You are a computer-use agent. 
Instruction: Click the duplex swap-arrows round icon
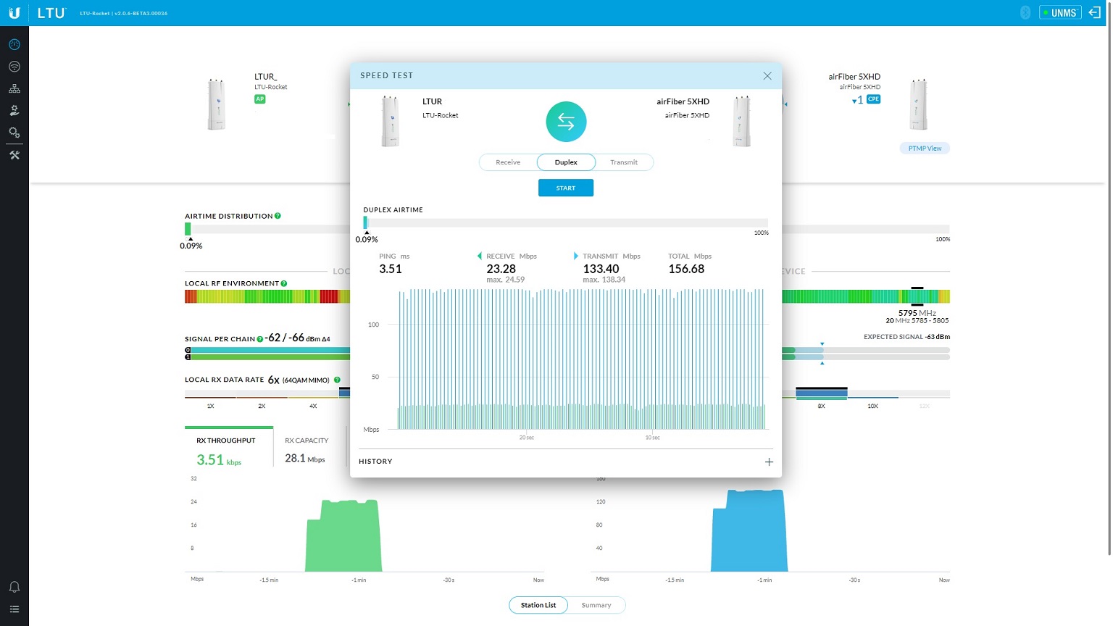click(566, 122)
